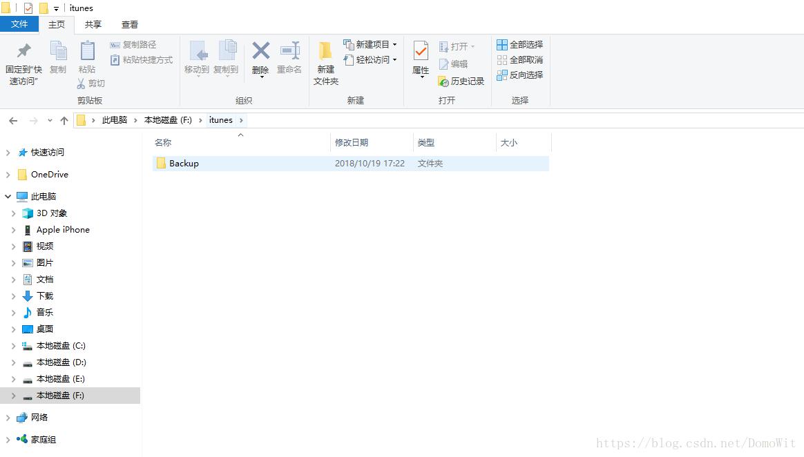Click Paste shortcut option
This screenshot has height=457, width=804.
point(142,60)
